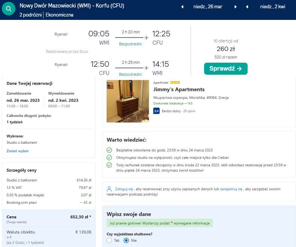
Task: Click checkmark icon beside Twój rachunek zostanie obciążony
Action: [109, 165]
